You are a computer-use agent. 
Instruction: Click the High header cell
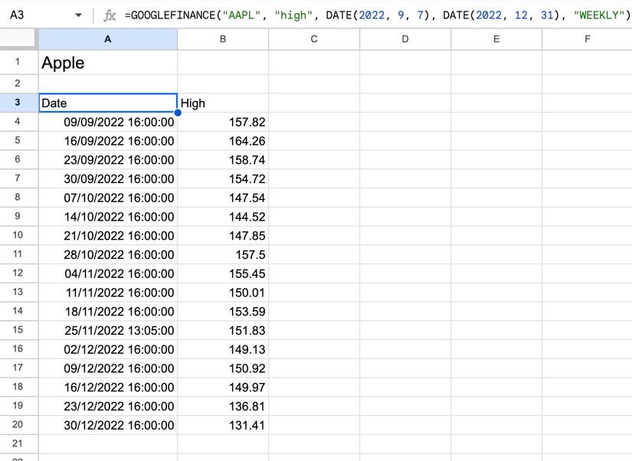click(222, 103)
